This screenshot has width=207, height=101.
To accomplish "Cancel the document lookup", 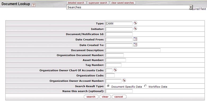I will pos(119,97).
